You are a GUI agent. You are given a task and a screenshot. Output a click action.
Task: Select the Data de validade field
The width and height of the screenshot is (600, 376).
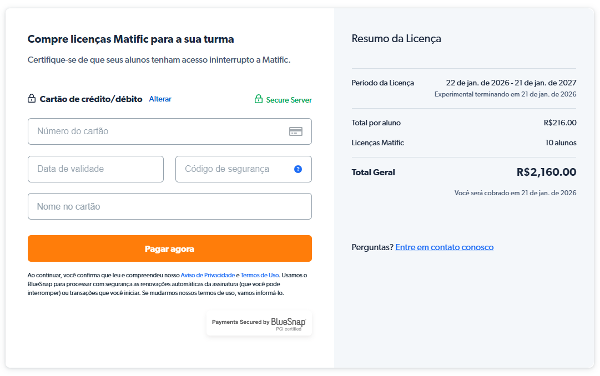click(95, 169)
